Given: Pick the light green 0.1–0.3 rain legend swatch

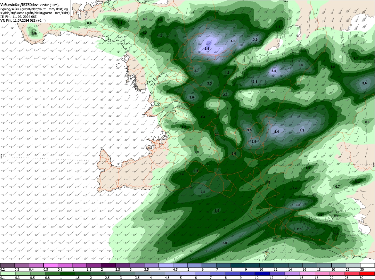Looking at the screenshot, I should pyautogui.click(x=8, y=273).
